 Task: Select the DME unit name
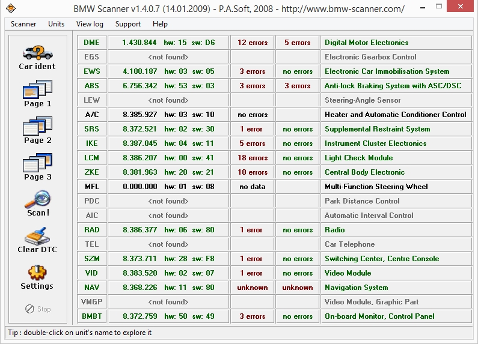click(x=92, y=42)
